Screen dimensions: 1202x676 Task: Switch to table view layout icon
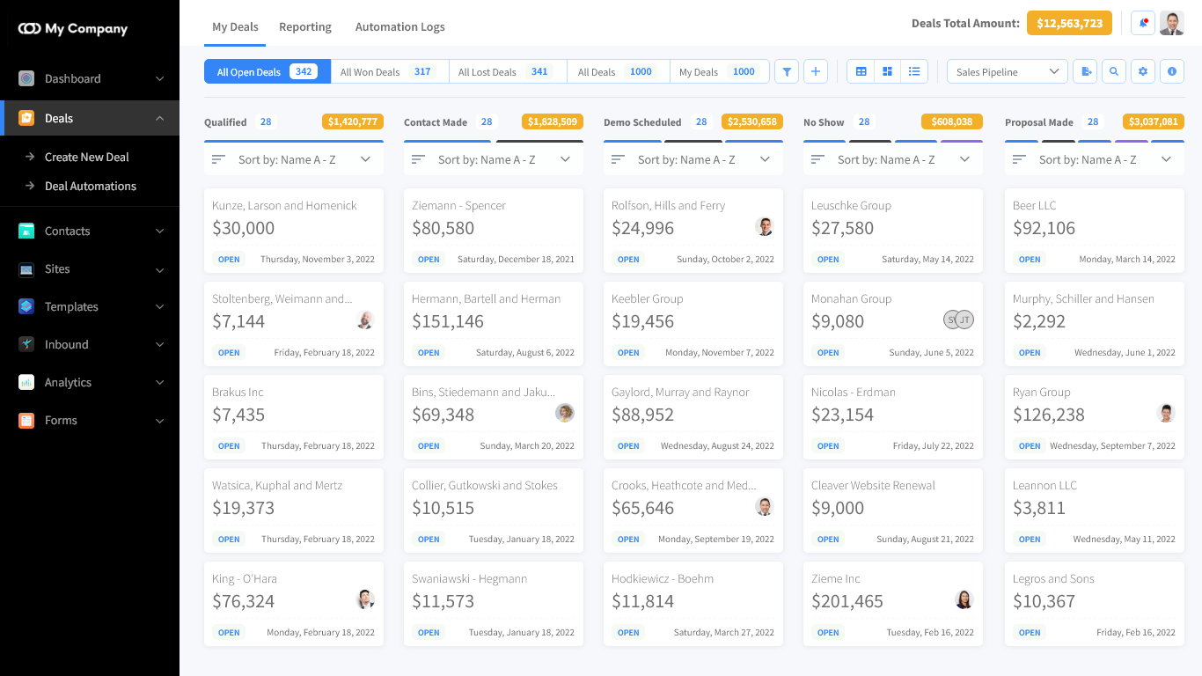click(x=861, y=72)
